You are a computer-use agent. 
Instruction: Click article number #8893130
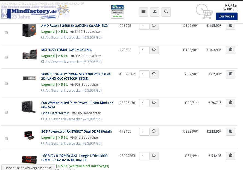(127, 103)
